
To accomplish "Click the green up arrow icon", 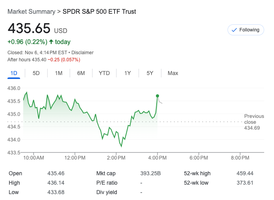I will (51, 42).
